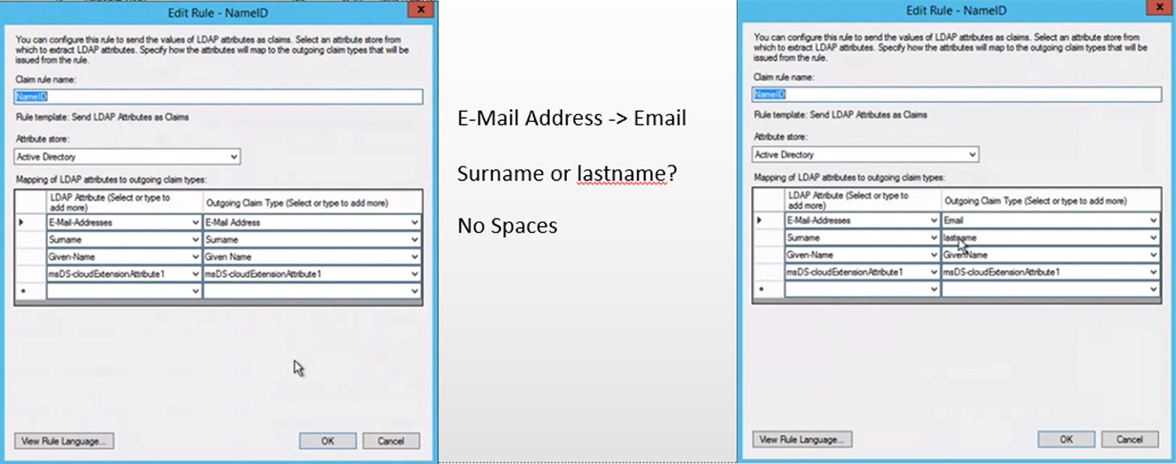Open empty new-row LDAP attribute dropdown right dialog
Image resolution: width=1176 pixels, height=464 pixels.
(x=934, y=289)
